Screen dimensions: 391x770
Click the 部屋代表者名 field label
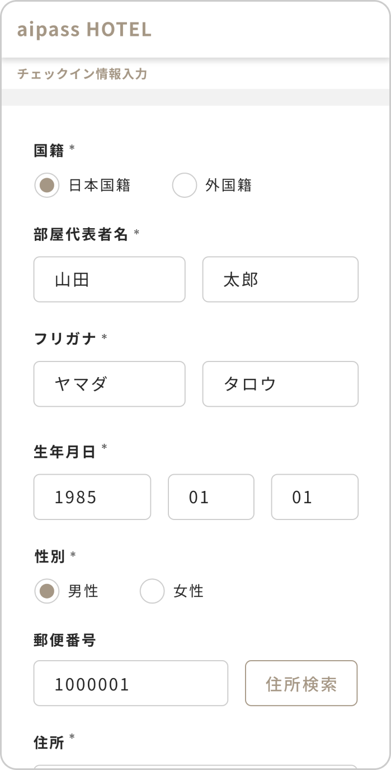pos(82,234)
